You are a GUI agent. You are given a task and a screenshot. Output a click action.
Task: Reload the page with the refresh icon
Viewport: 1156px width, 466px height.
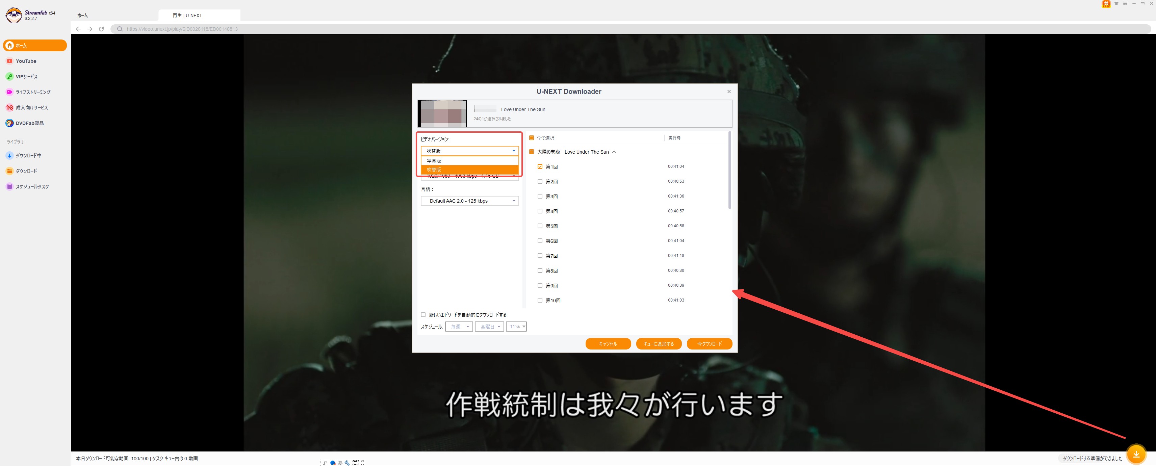tap(101, 29)
